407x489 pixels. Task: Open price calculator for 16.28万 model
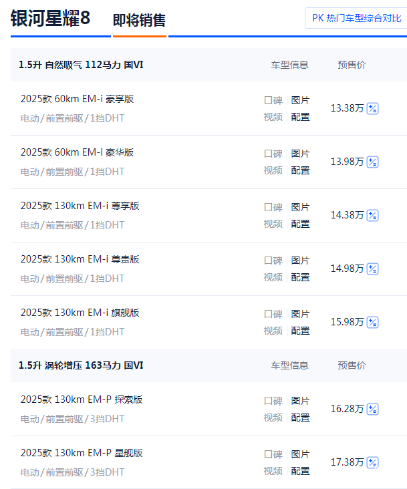(x=373, y=409)
